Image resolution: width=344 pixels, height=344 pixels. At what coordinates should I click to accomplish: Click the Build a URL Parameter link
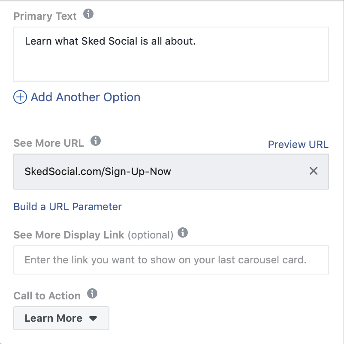click(68, 207)
